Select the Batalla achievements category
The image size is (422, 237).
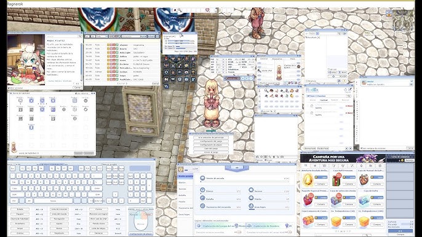pyautogui.click(x=183, y=195)
